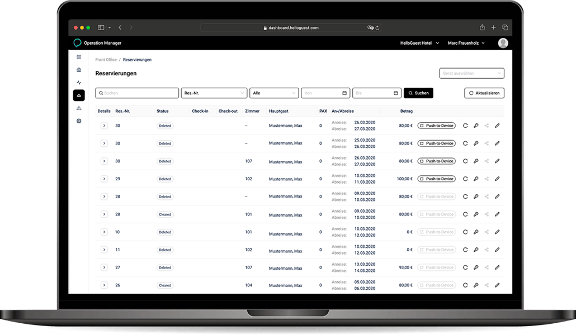This screenshot has height=335, width=576.
Task: Click the Bis date field
Action: coord(377,93)
